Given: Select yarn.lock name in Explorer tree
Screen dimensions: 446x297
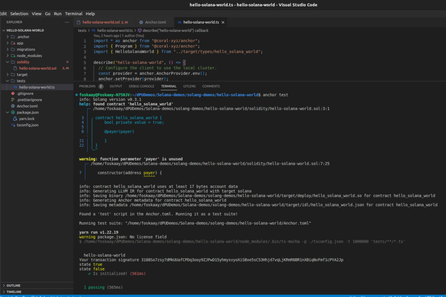Looking at the screenshot, I should (27, 119).
